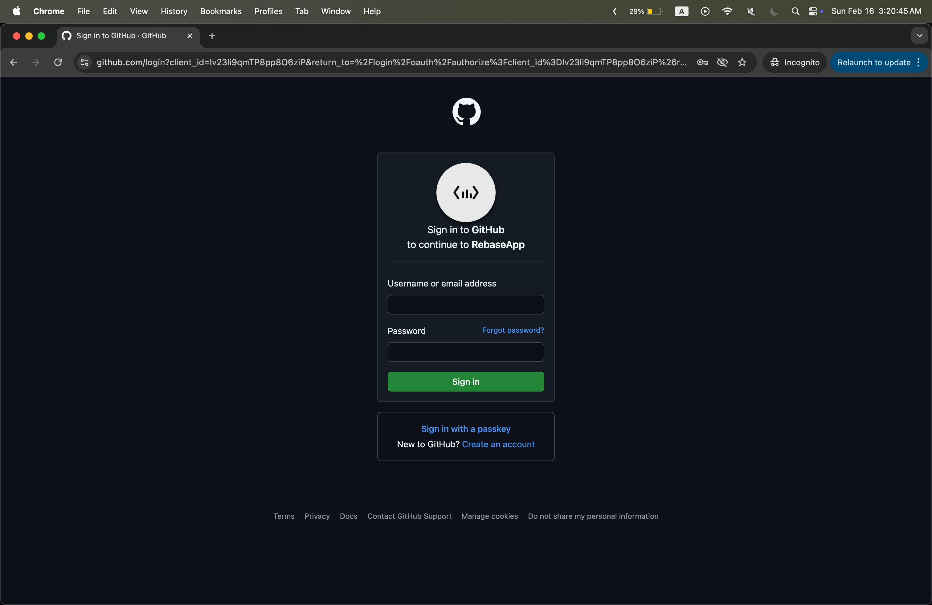Bookmark this page with star icon
932x605 pixels.
742,62
